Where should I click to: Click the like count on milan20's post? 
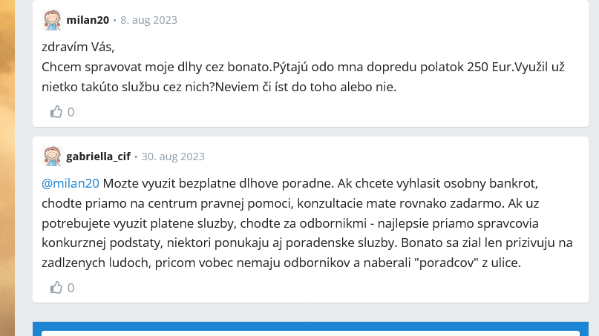(71, 112)
